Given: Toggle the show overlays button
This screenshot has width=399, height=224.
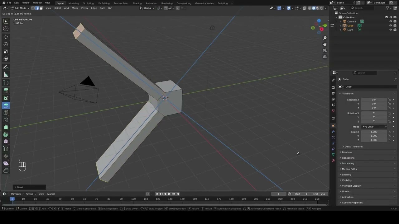Looking at the screenshot, I should [x=289, y=8].
